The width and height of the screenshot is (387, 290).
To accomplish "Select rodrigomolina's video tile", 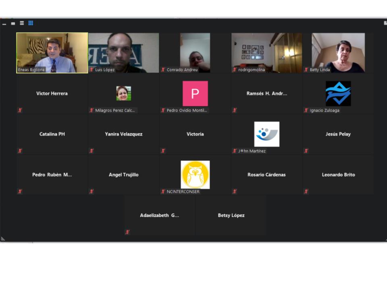I will click(x=266, y=52).
